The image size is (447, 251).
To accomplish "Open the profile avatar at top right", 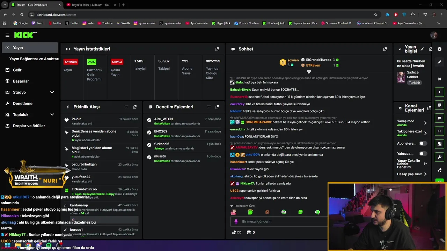I will coord(434,35).
